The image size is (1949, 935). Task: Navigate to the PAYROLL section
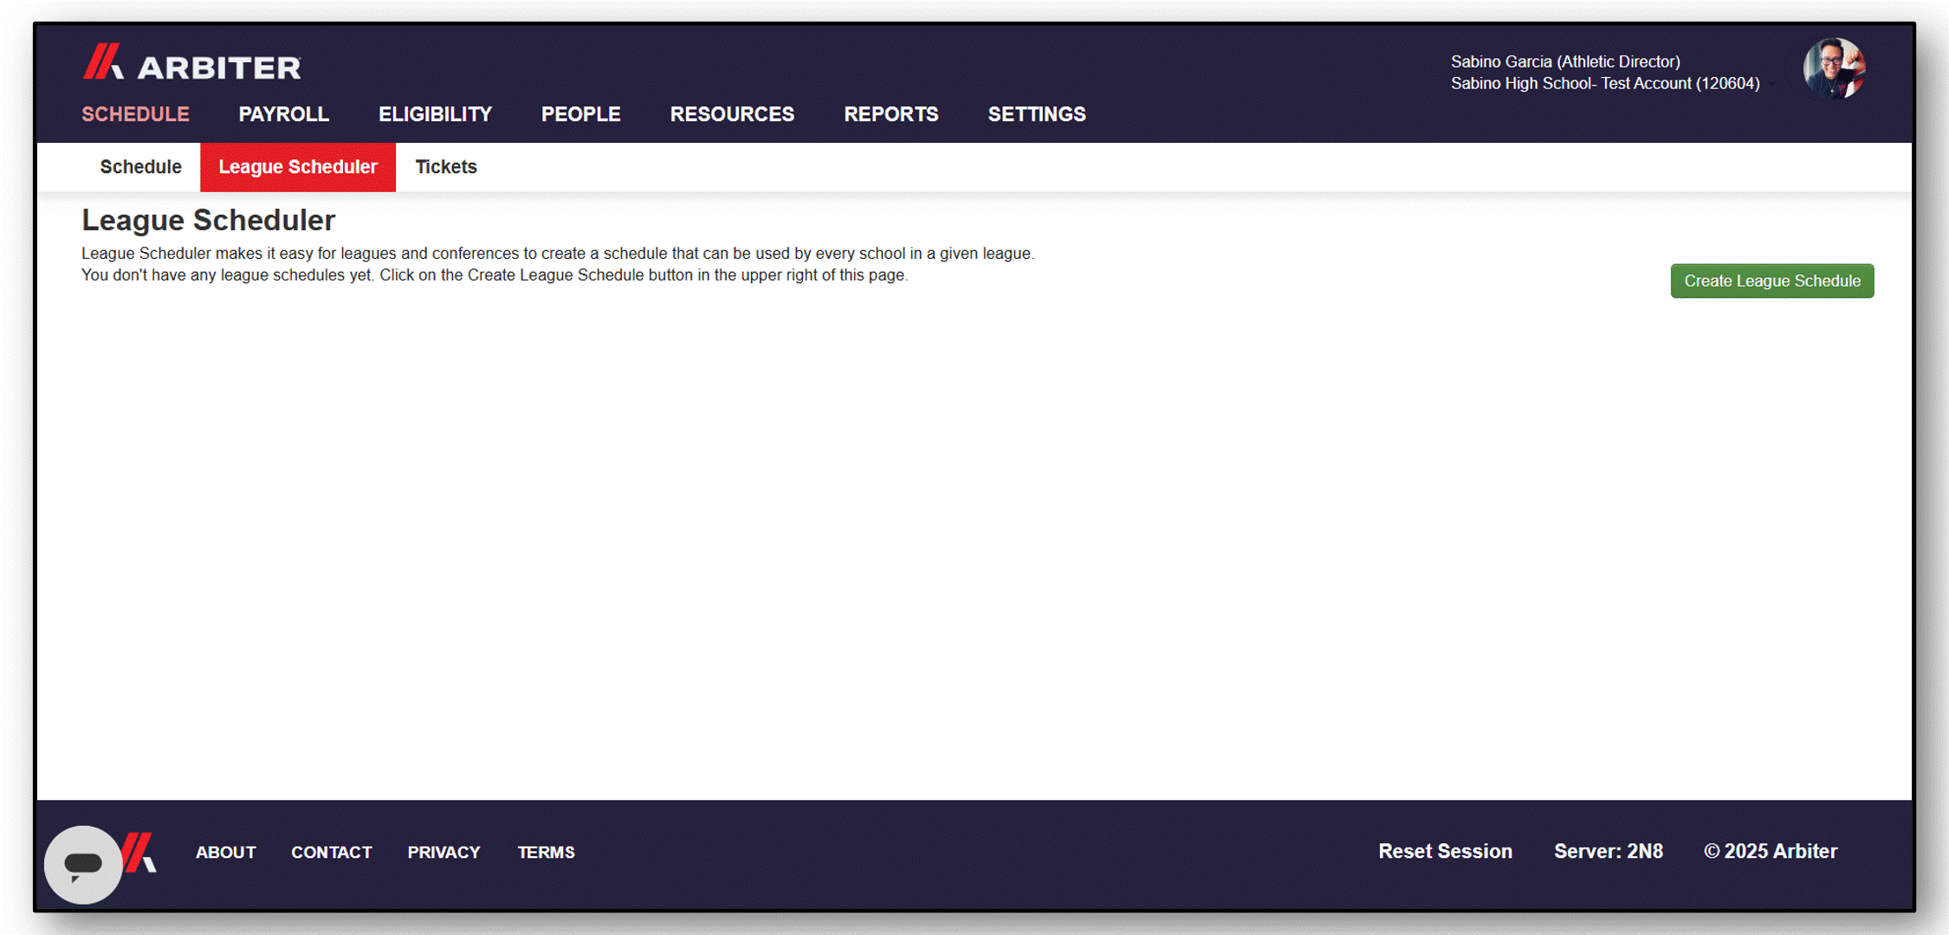(x=283, y=113)
